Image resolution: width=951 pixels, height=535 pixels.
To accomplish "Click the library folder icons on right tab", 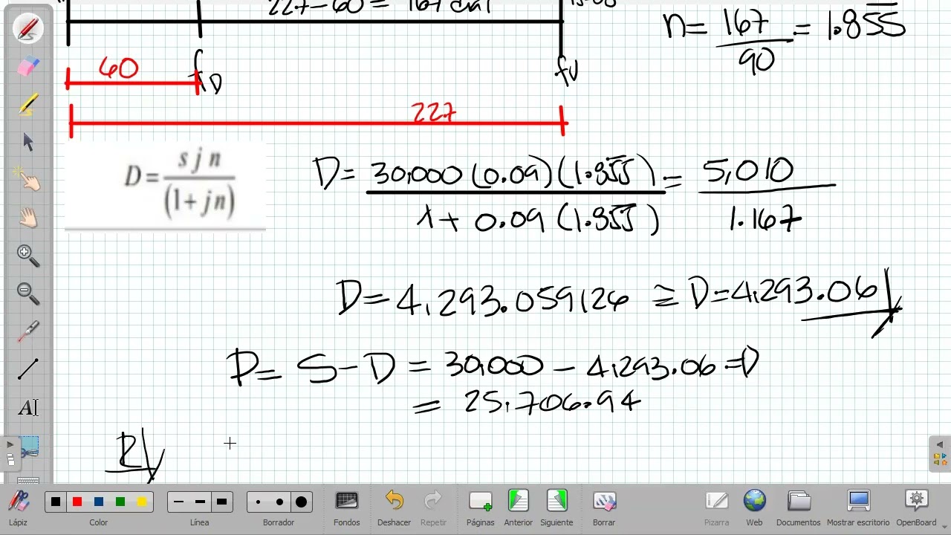I will [939, 459].
